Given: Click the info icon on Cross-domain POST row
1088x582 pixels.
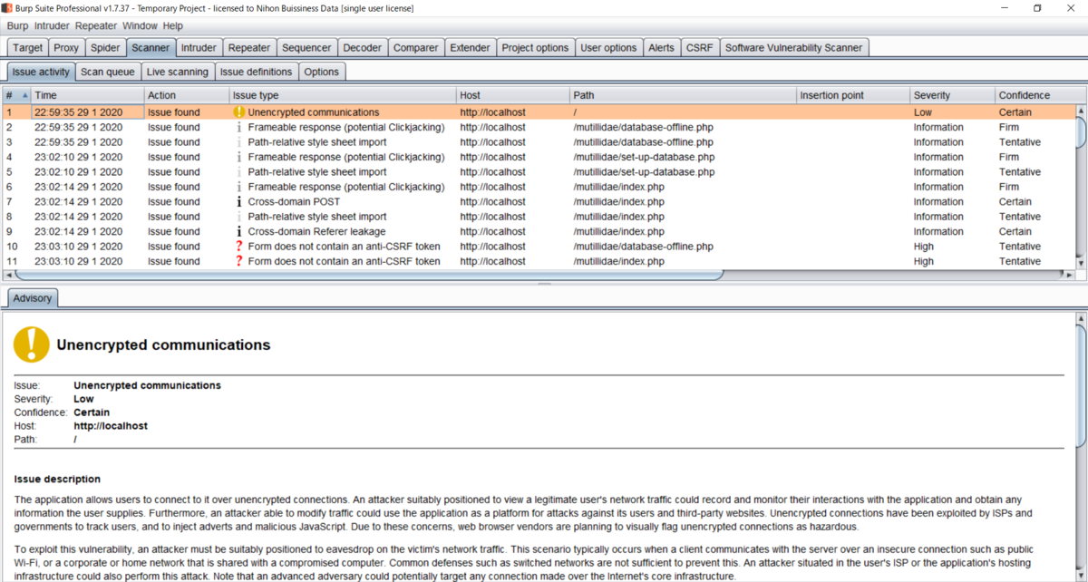Looking at the screenshot, I should (239, 202).
